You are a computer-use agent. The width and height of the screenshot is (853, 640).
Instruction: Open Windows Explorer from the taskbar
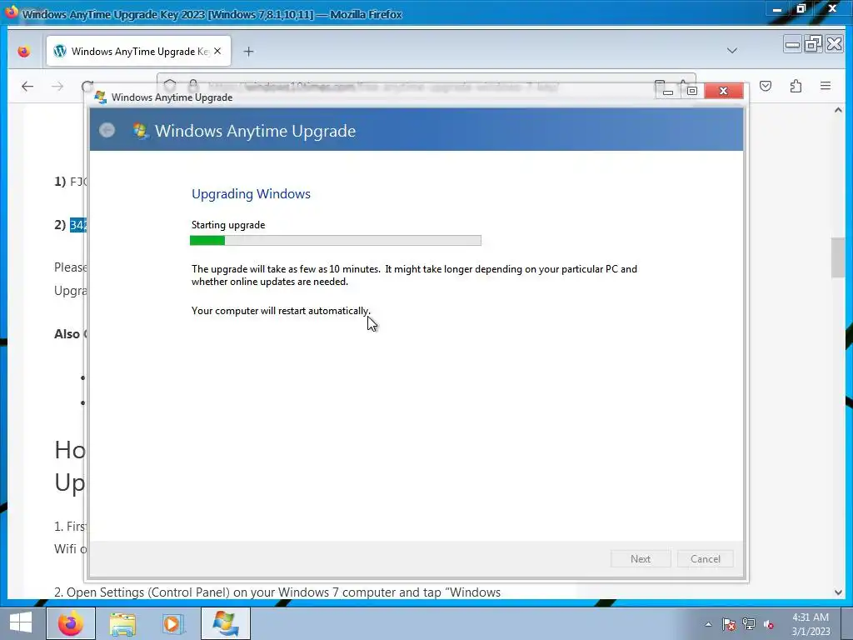(122, 624)
